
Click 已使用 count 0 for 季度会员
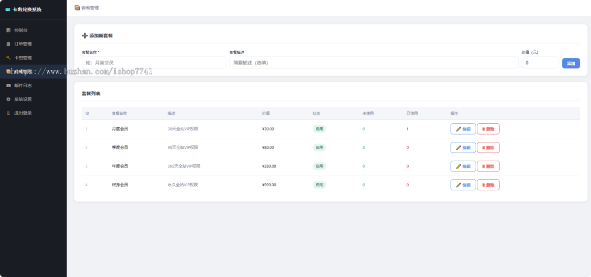407,147
